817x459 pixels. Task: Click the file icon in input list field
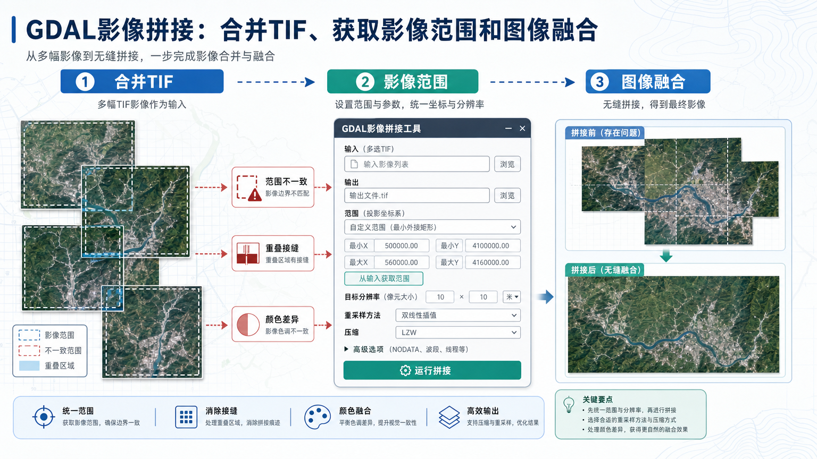(354, 164)
